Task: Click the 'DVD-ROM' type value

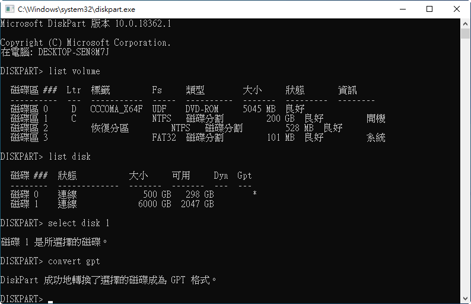Action: click(x=202, y=109)
